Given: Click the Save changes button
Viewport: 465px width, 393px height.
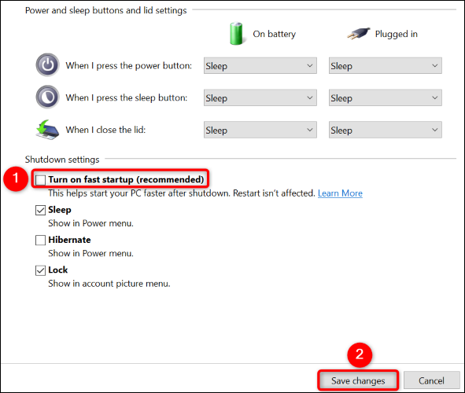Looking at the screenshot, I should 358,380.
